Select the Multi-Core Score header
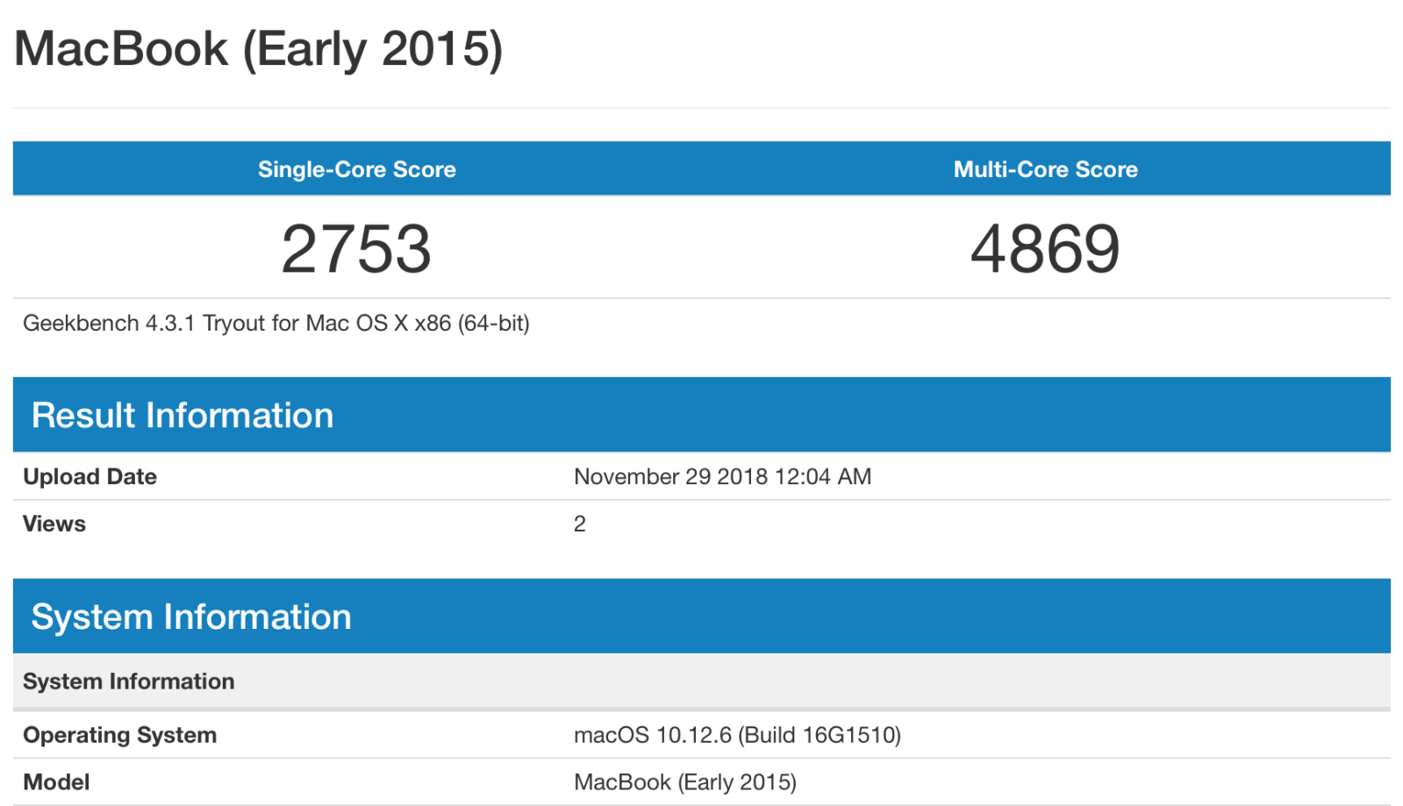 click(1046, 169)
